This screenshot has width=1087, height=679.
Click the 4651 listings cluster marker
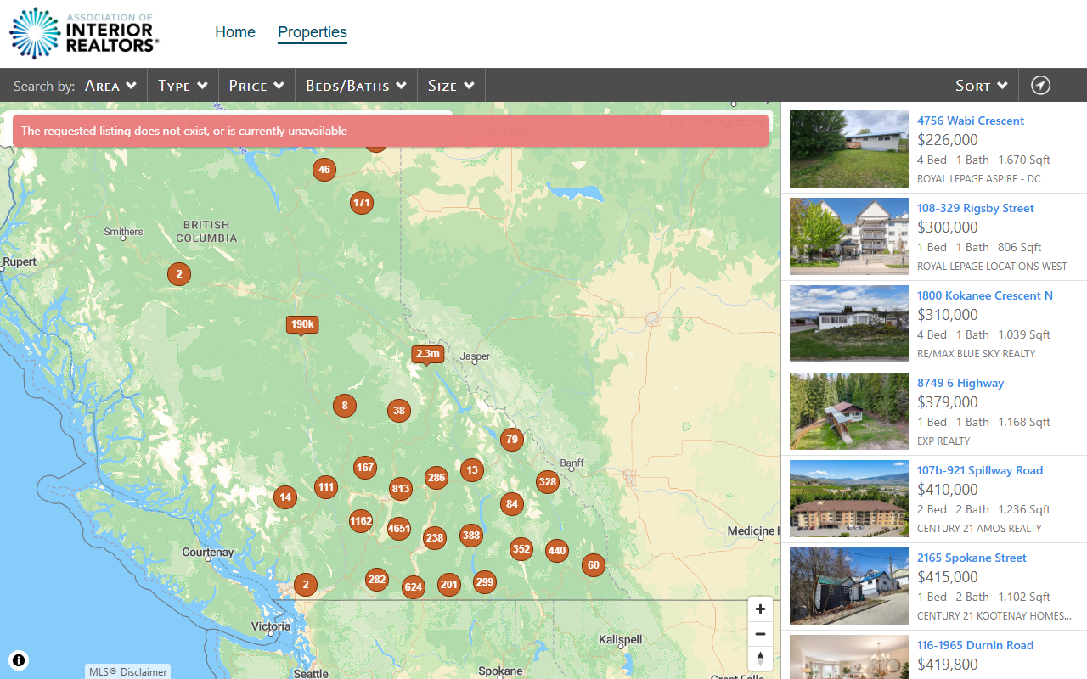[399, 529]
